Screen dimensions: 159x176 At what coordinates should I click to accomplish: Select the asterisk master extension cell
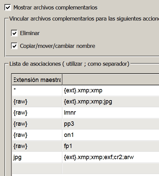[x=37, y=91]
